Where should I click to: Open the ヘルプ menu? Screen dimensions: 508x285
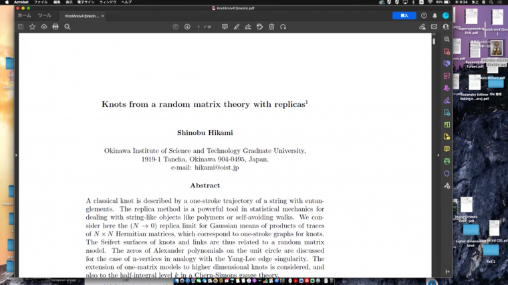[126, 2]
